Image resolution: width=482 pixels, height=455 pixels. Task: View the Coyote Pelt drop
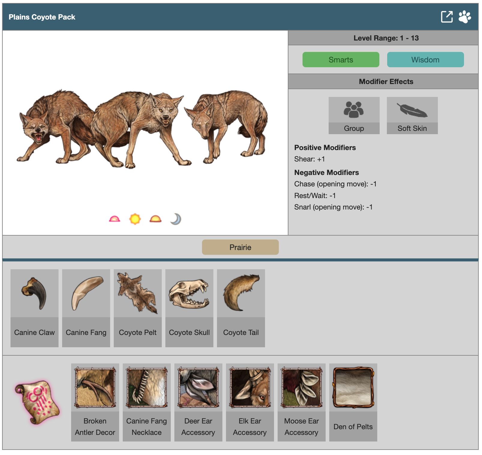tap(138, 308)
